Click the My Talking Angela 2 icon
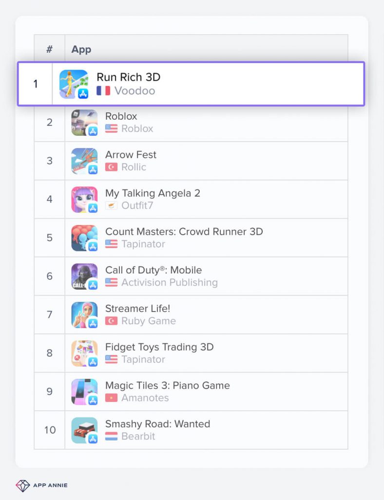384x500 pixels. [84, 199]
